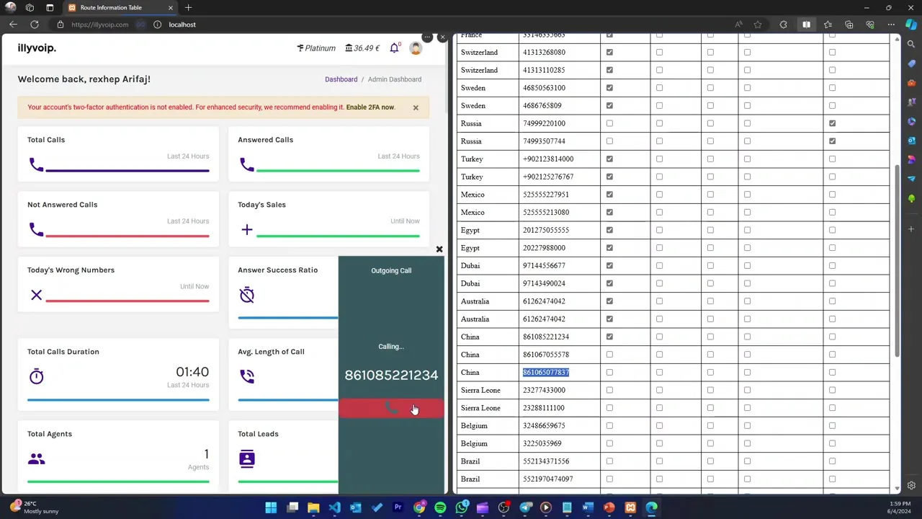
Task: Click the highlighted number 861065077837 in China row
Action: (x=546, y=373)
